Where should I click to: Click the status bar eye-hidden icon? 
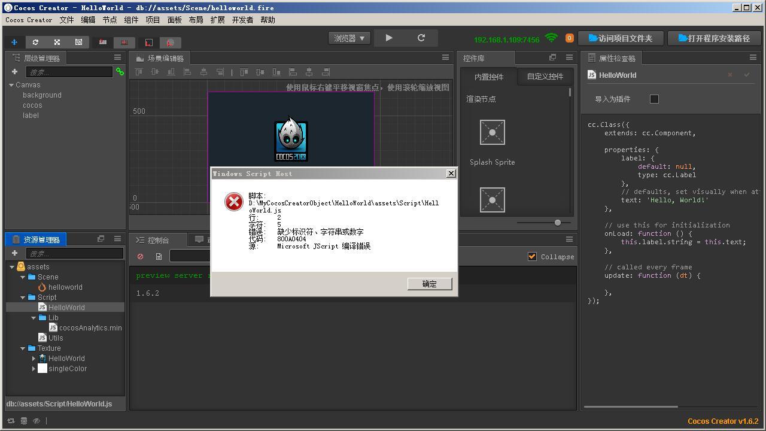(37, 421)
